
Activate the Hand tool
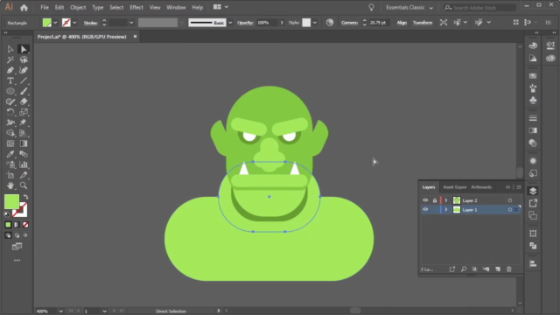10,185
